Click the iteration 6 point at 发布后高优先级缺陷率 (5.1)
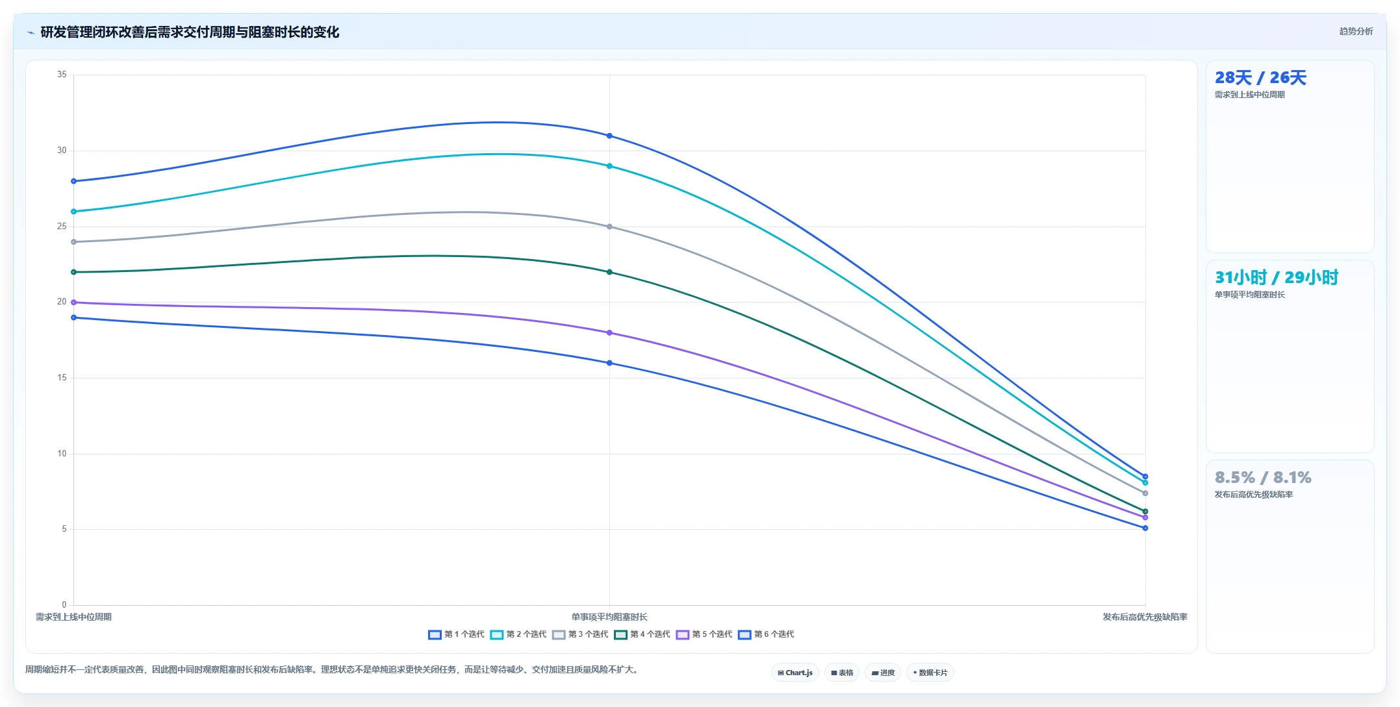Screen dimensions: 1400x707 tap(1145, 528)
